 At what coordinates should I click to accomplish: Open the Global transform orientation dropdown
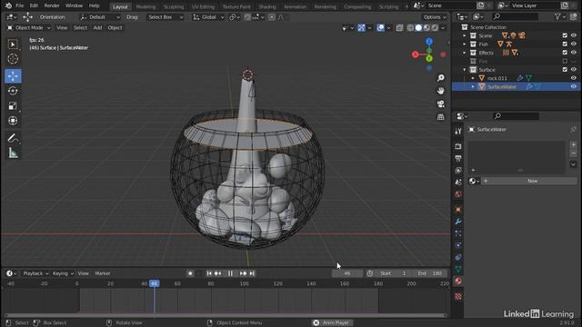[208, 17]
